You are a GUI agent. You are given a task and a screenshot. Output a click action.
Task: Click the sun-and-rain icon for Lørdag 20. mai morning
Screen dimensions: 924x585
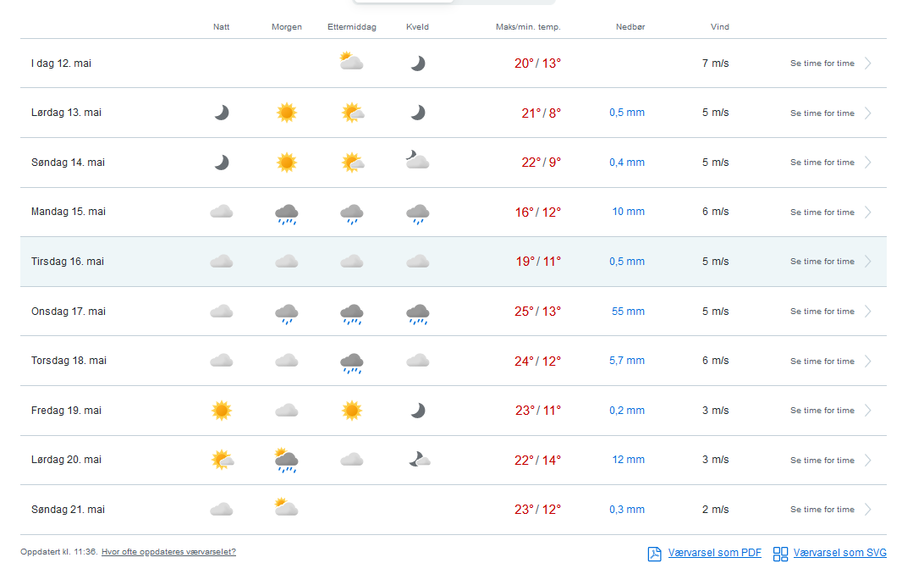(x=286, y=461)
